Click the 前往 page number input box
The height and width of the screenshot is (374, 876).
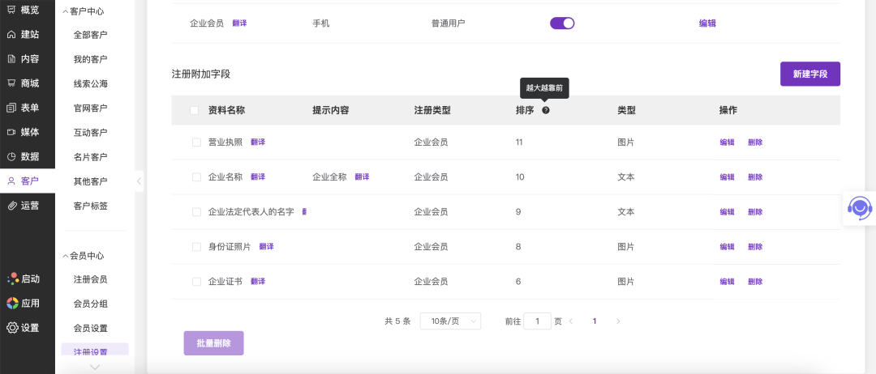point(537,321)
